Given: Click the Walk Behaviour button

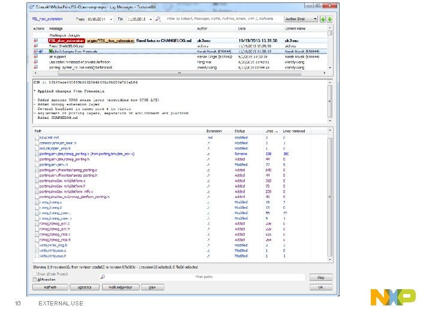Looking at the screenshot, I should point(121,287).
